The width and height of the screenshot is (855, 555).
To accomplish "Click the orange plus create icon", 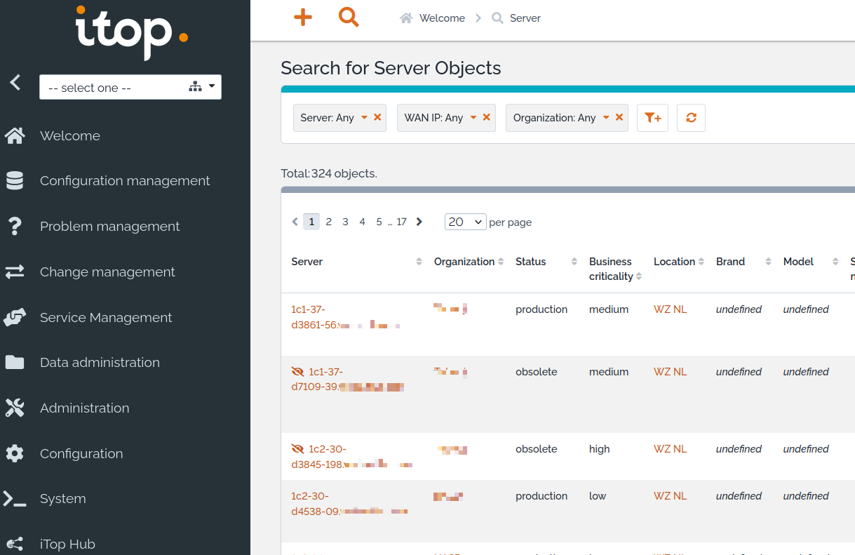I will [302, 18].
